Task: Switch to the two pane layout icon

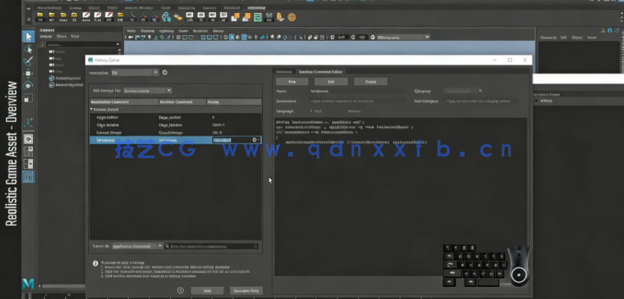Action: [x=28, y=163]
